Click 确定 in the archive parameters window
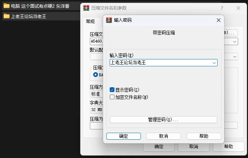Viewport: 248px width, 158px height. [159, 147]
